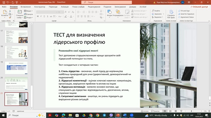
Task: Open font size dropdown
Action: 63,12
